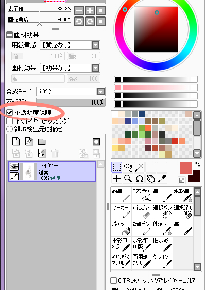205x290 pixels.
Task: Select the 選択消し selection eraser tool
Action: 183,212
